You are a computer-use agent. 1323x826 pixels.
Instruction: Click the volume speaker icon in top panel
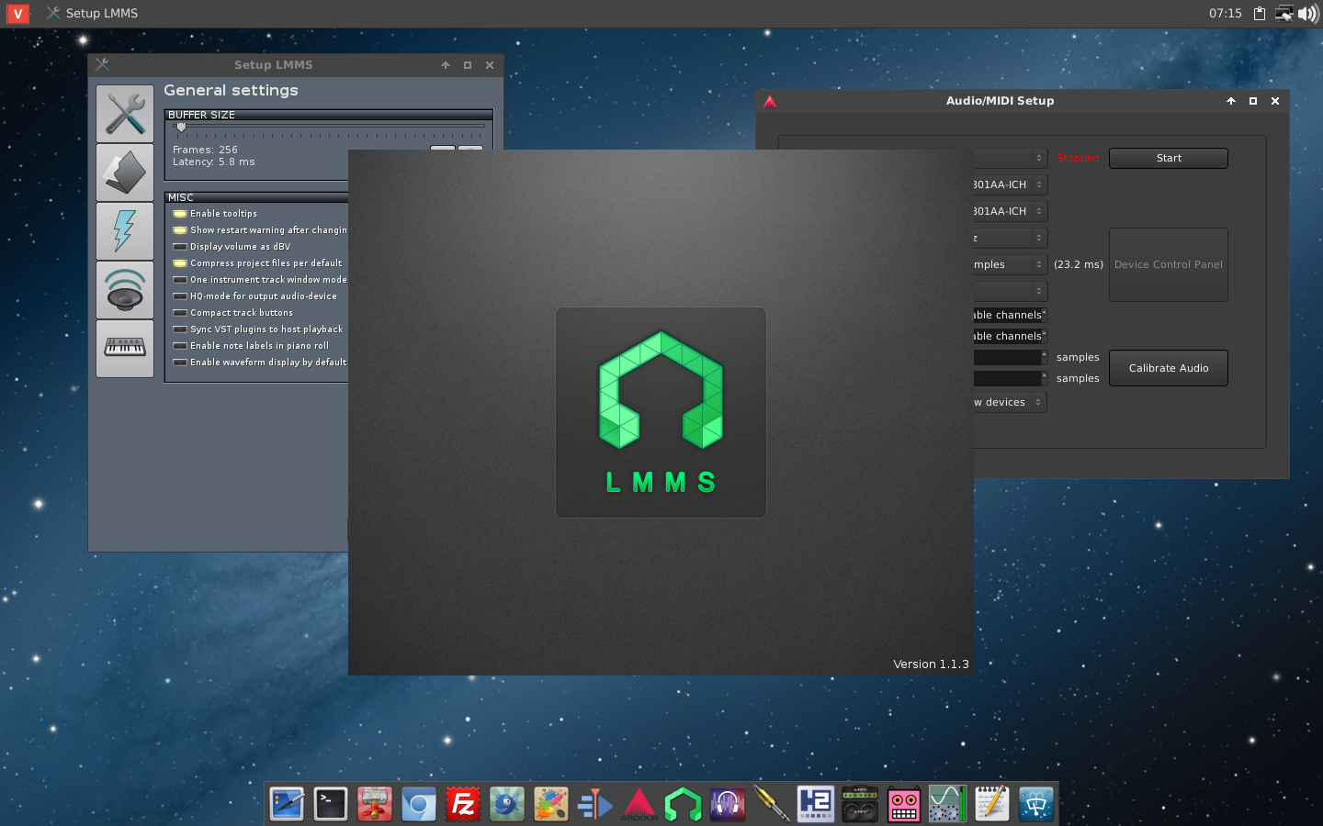(1307, 13)
